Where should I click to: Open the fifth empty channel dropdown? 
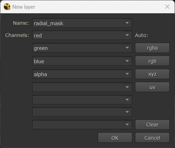point(127,87)
